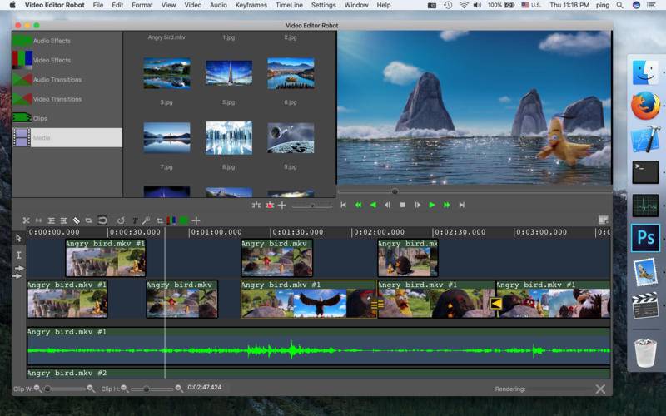Adjust the Clip W slider
The height and width of the screenshot is (416, 666).
pos(65,389)
